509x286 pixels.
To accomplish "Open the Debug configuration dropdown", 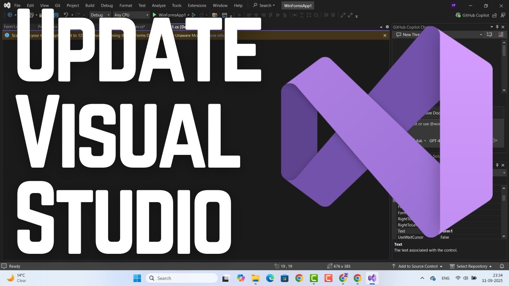I will pyautogui.click(x=100, y=15).
